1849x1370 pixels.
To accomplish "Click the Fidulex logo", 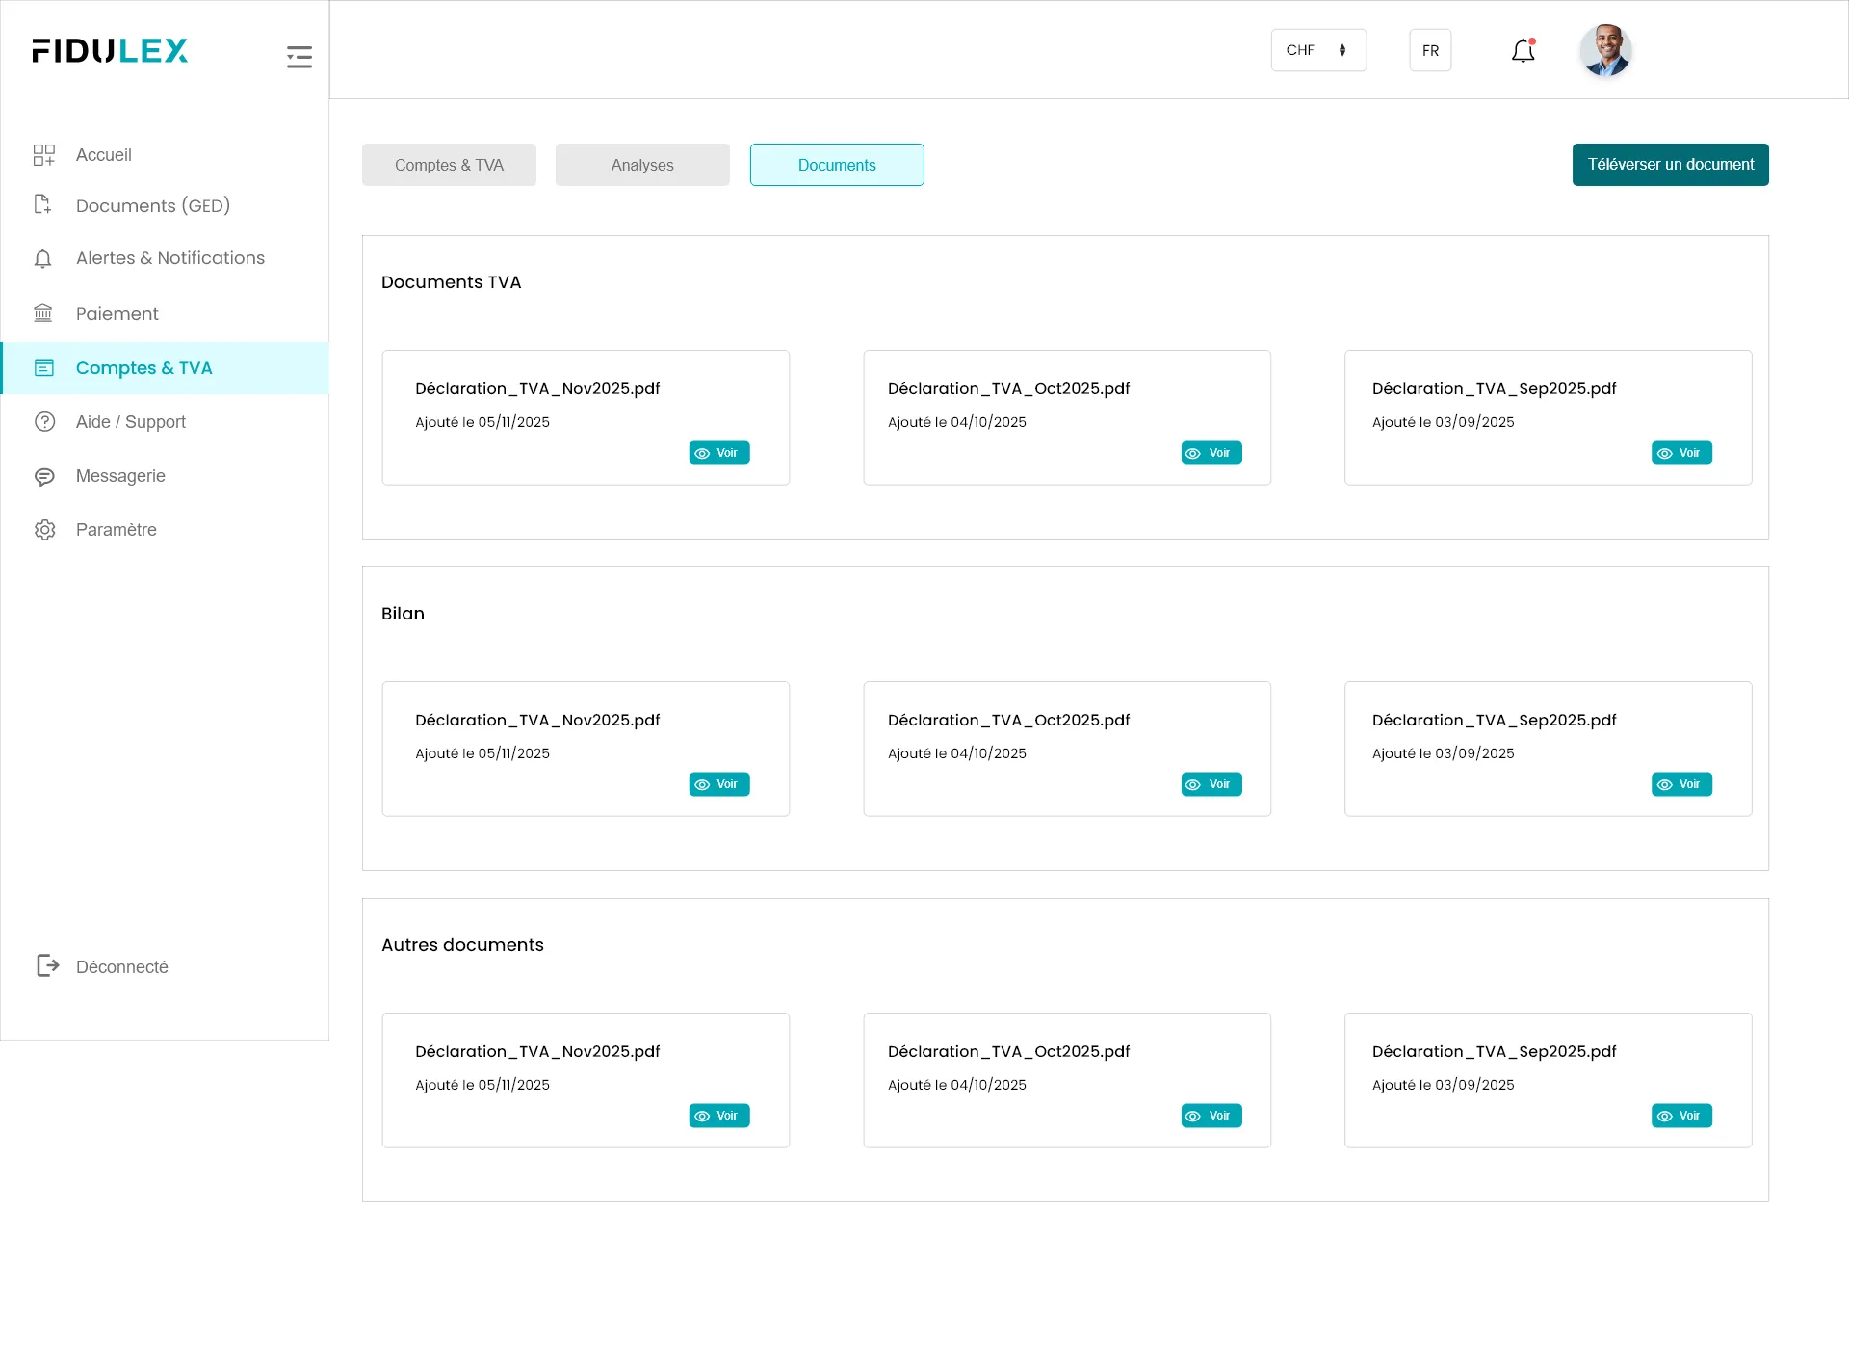I will point(110,51).
